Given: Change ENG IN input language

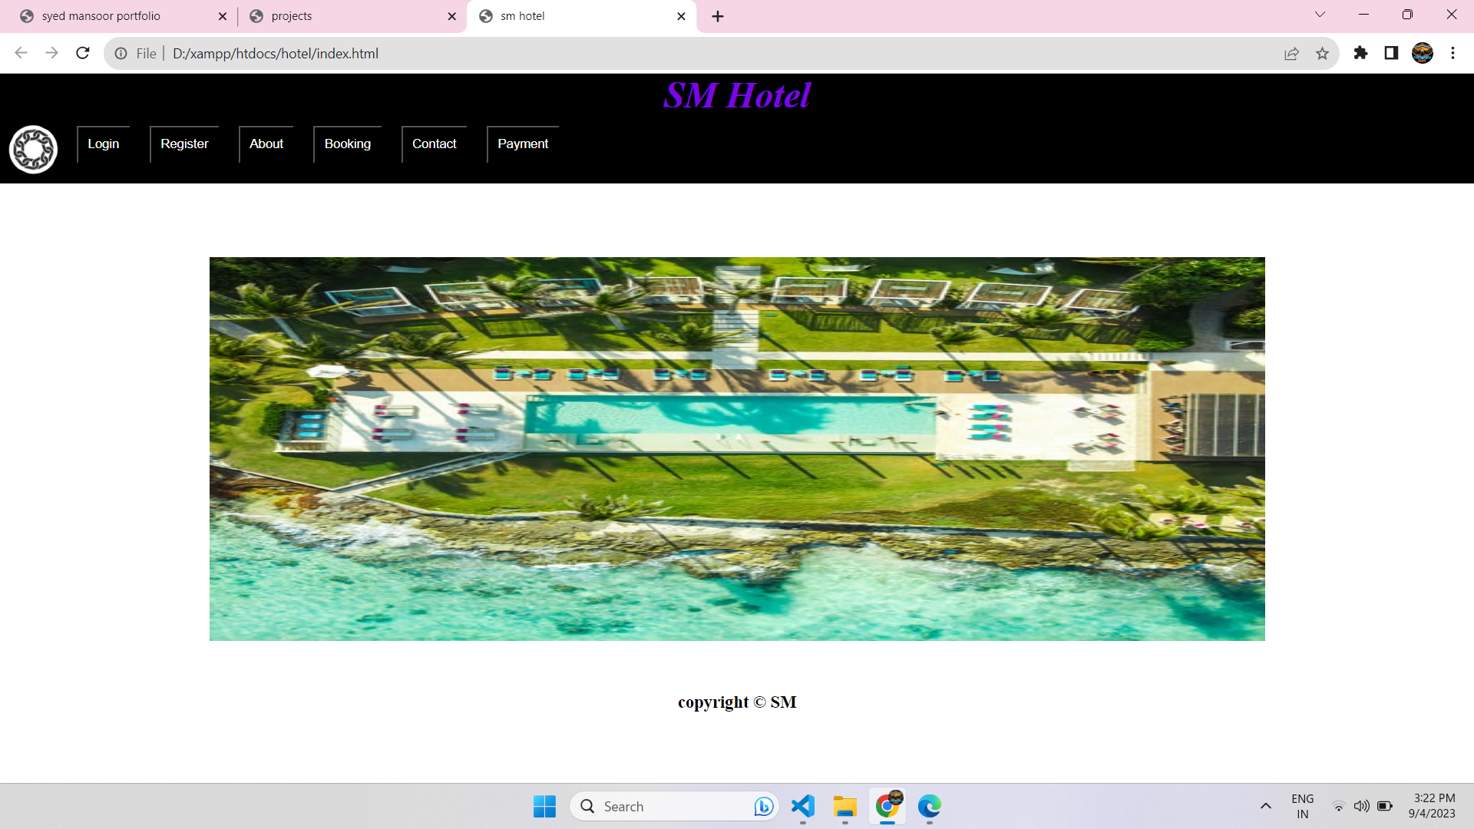Looking at the screenshot, I should click(1303, 806).
